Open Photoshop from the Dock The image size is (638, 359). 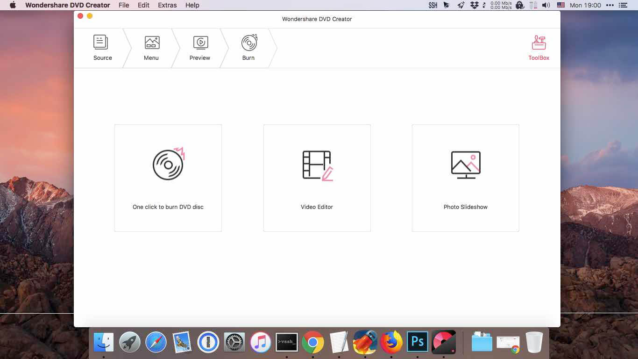(417, 342)
